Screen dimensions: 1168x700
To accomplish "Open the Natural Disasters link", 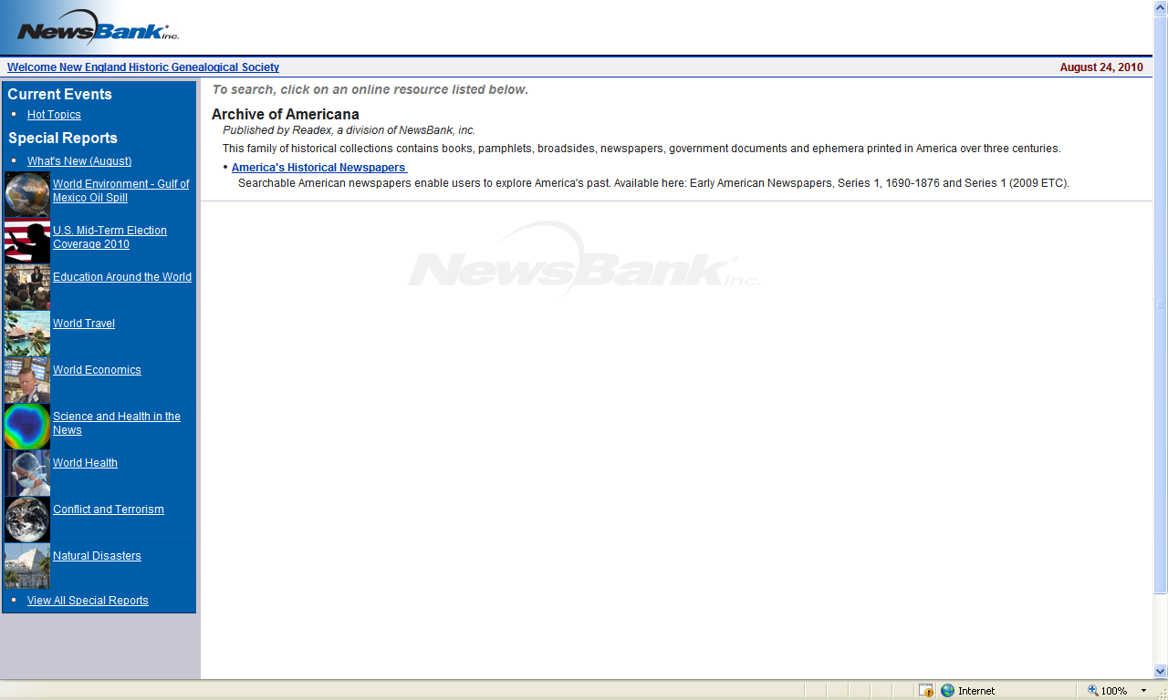I will (97, 556).
